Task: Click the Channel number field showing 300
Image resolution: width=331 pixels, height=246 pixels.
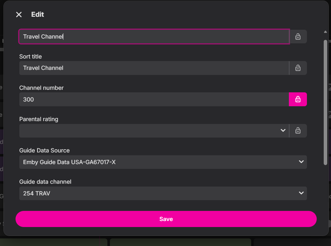Action: pos(154,99)
